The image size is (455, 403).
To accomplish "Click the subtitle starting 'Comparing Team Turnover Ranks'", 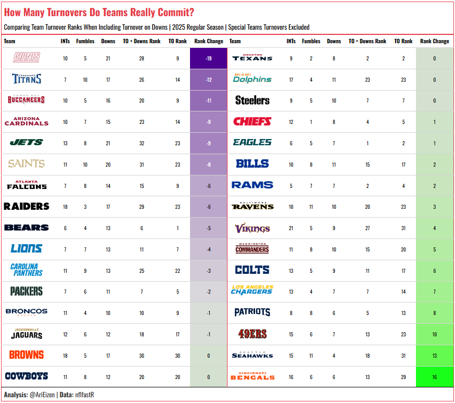I will tap(157, 27).
